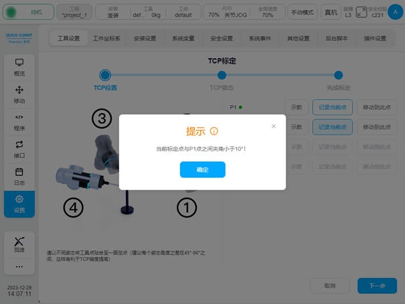405x304 pixels.
Task: Open the 程序 program page
Action: click(x=19, y=122)
